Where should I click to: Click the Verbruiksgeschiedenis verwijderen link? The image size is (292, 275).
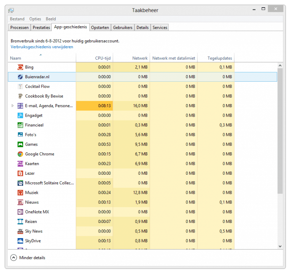click(42, 47)
